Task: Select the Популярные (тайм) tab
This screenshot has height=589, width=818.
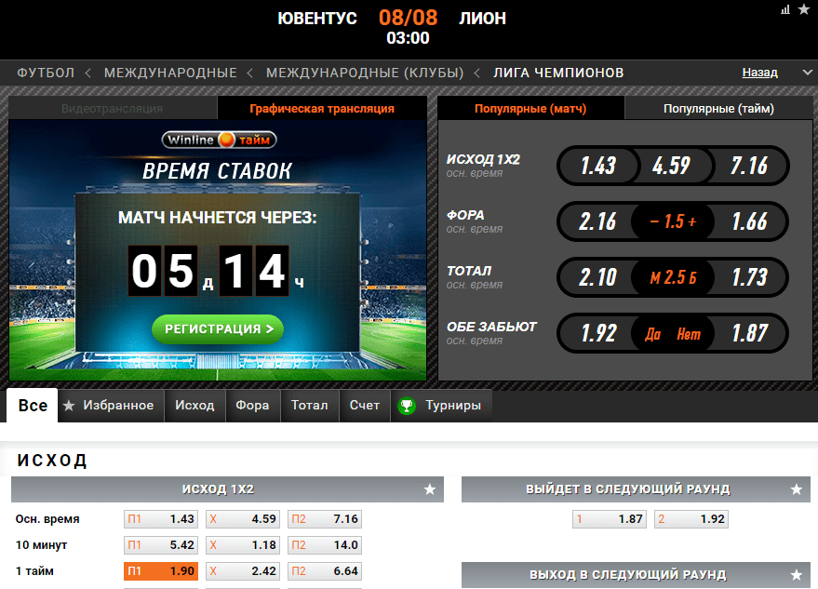Action: click(x=718, y=109)
